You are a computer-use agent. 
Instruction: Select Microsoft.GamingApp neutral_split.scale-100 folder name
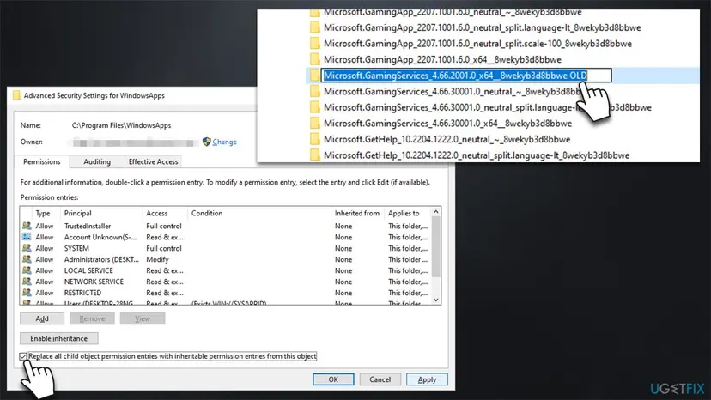[x=477, y=44]
